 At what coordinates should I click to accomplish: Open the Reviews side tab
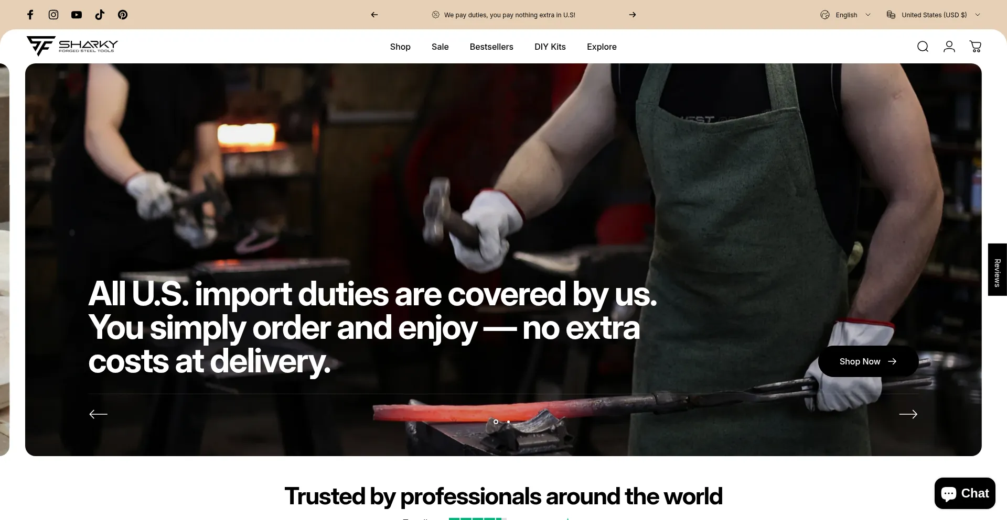click(x=998, y=270)
